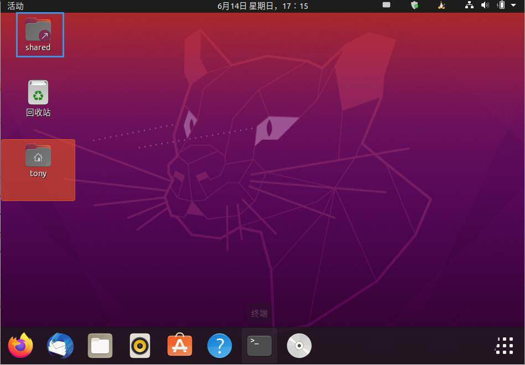Open Thunderbird mail from the dock
This screenshot has height=365, width=525.
tap(60, 346)
